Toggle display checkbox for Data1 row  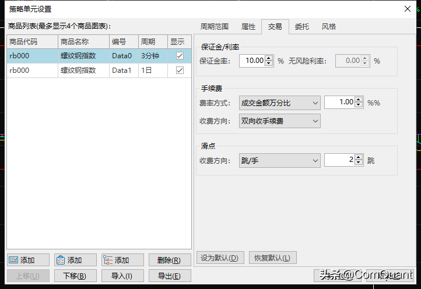pyautogui.click(x=180, y=71)
